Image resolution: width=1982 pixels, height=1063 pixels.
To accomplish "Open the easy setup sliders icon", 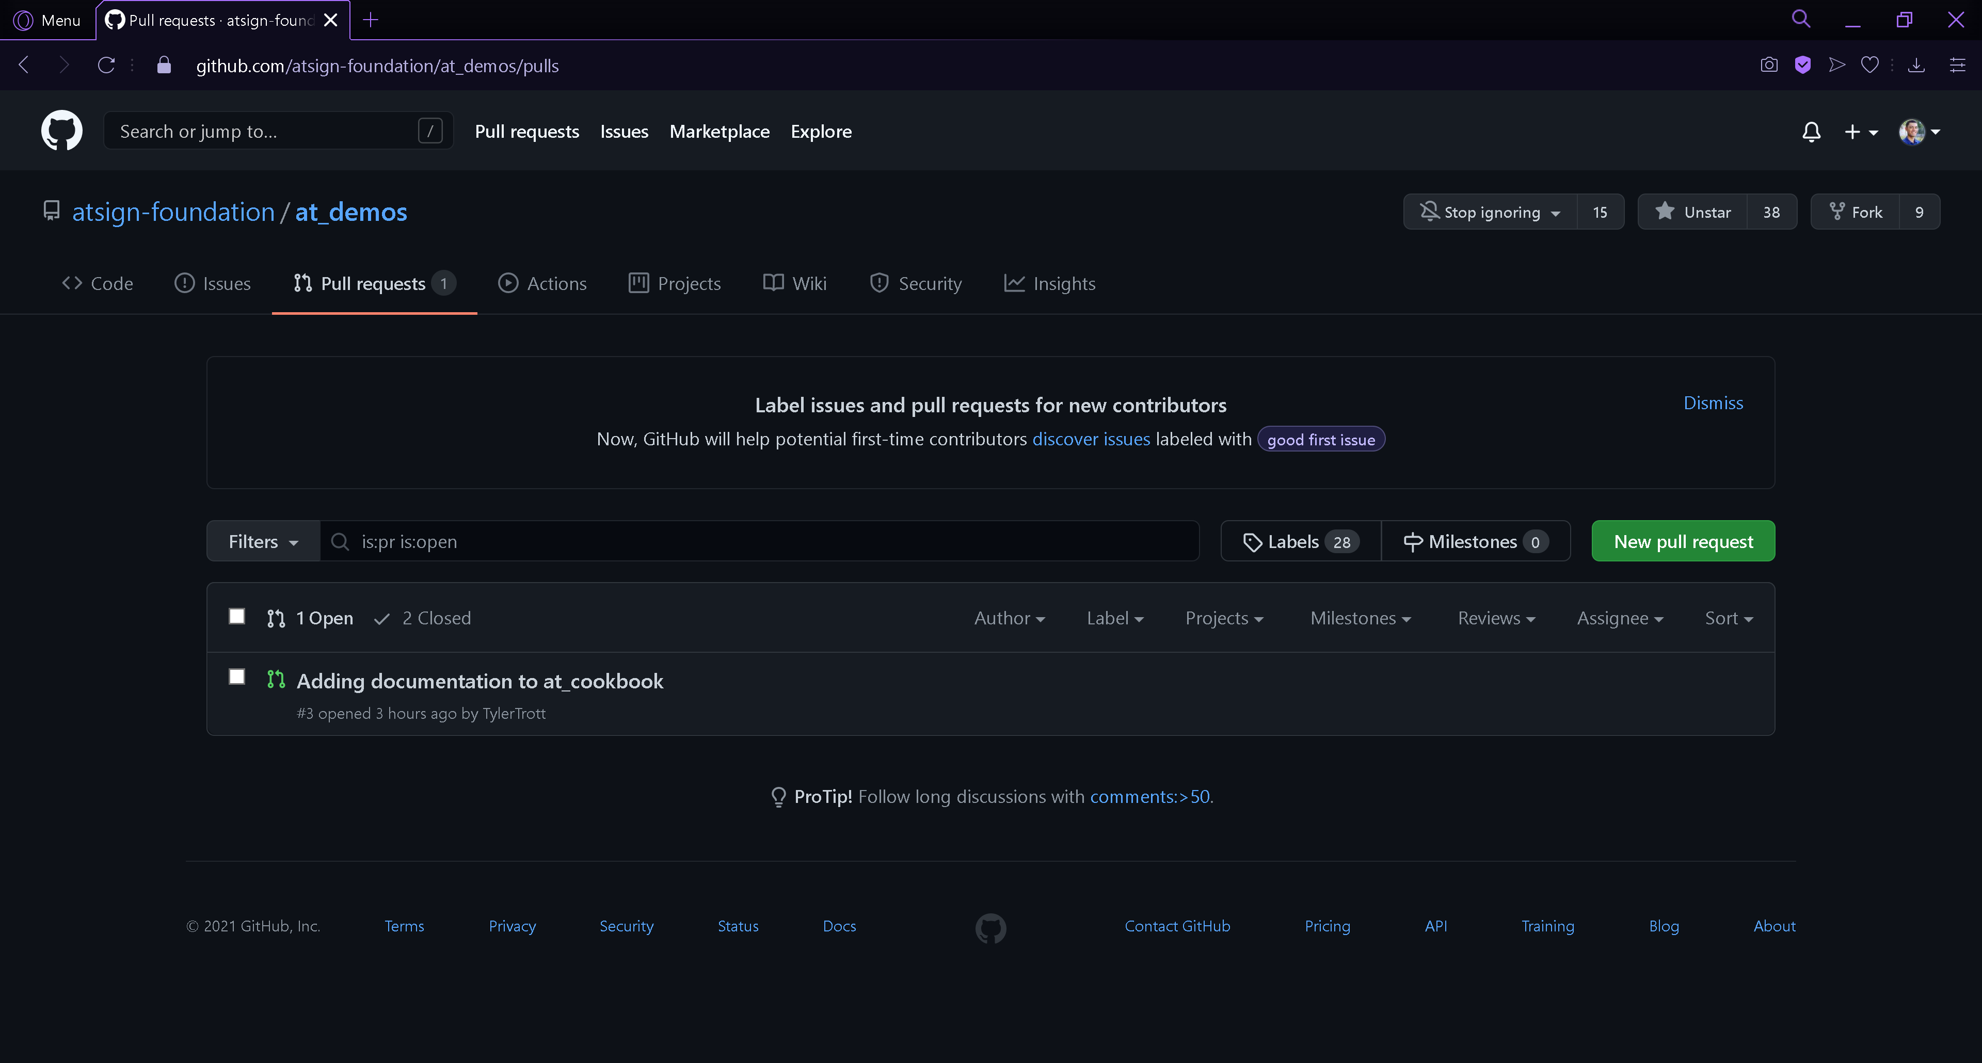I will (1957, 66).
